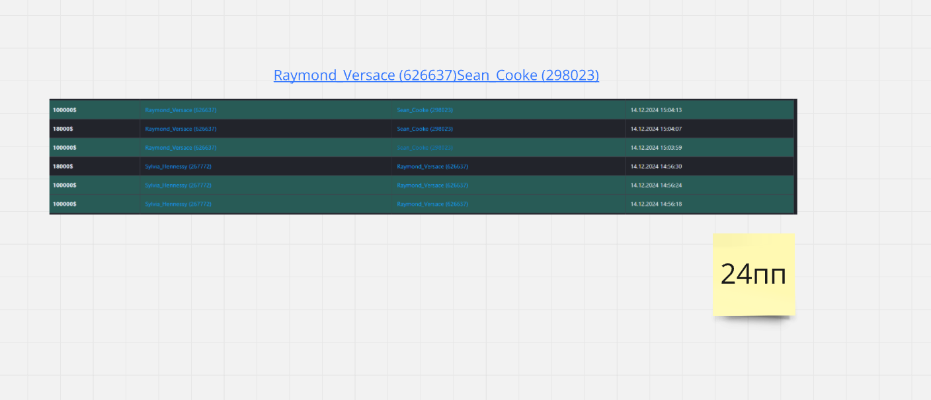Screen dimensions: 931x400
Task: Click Raymond_Versace recipient in the 14:56:30 row
Action: pyautogui.click(x=432, y=166)
